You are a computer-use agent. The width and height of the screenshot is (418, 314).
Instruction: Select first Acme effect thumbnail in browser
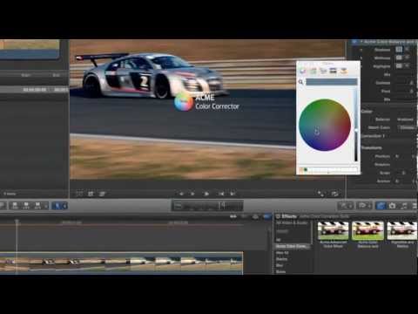click(333, 231)
